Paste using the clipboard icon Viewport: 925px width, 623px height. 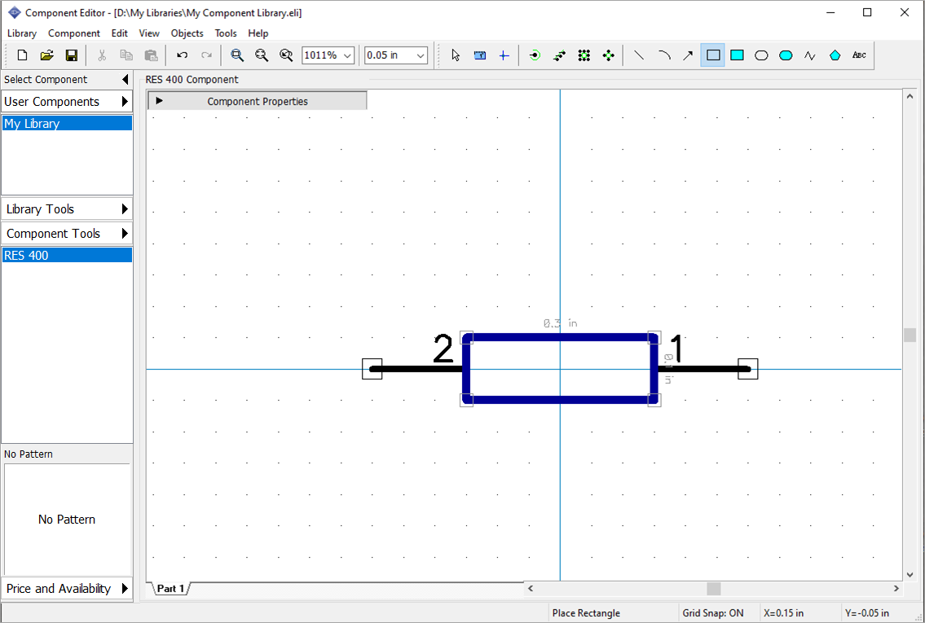pos(151,55)
